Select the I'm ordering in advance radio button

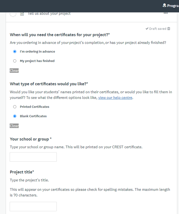pos(15,51)
